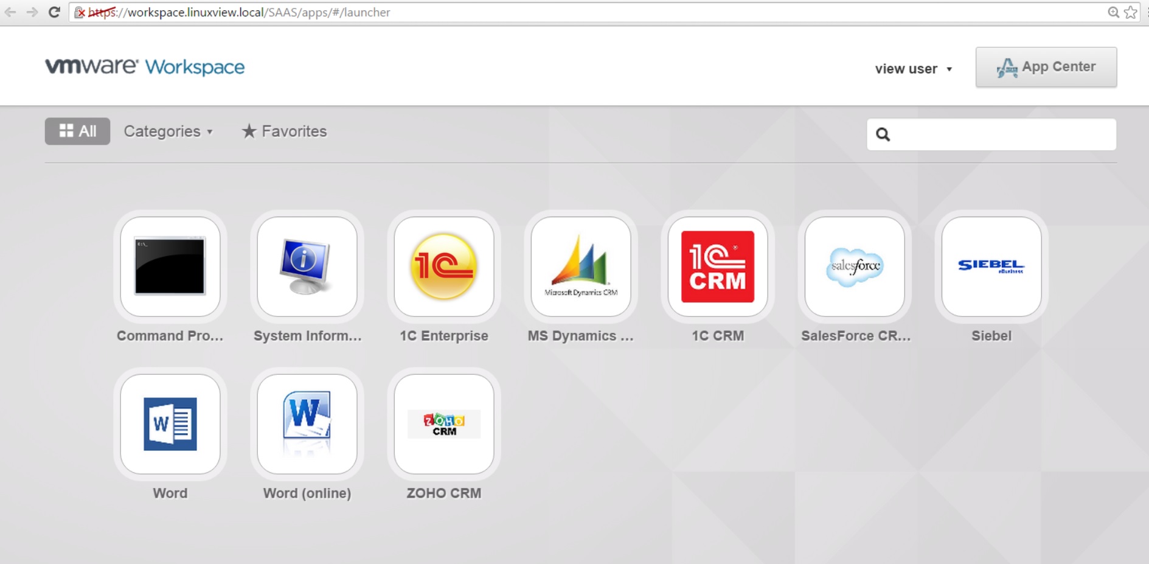Click the insecure HTTPS lock warning icon
The height and width of the screenshot is (564, 1149).
coord(80,12)
